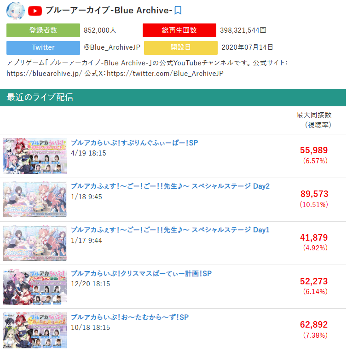Open the お〜たむから〜ず!SP title link
The image size is (347, 352).
click(x=130, y=317)
